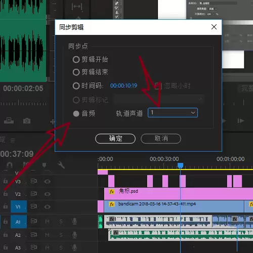Viewport: 253px width, 253px height.
Task: Toggle the lock on track A3
Action: (x=6, y=247)
